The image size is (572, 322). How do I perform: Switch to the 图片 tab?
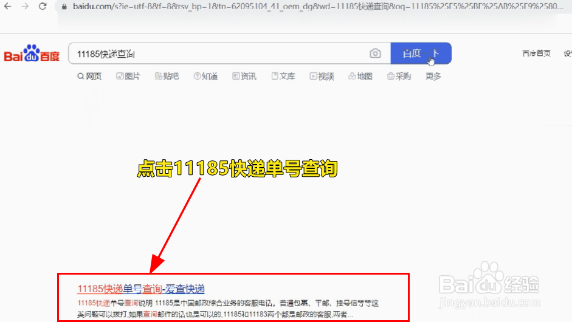[128, 76]
